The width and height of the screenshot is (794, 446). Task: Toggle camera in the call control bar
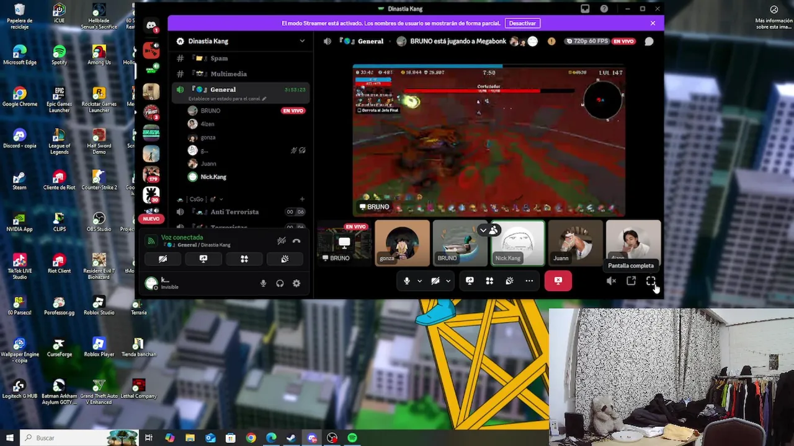[x=435, y=281]
